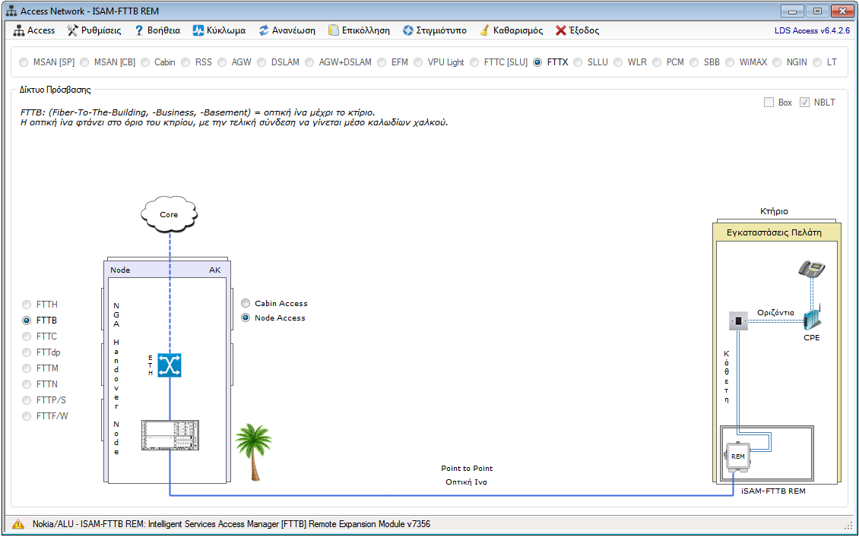Open the Ρυθμίσεις settings menu
This screenshot has height=537, width=859.
coord(94,30)
